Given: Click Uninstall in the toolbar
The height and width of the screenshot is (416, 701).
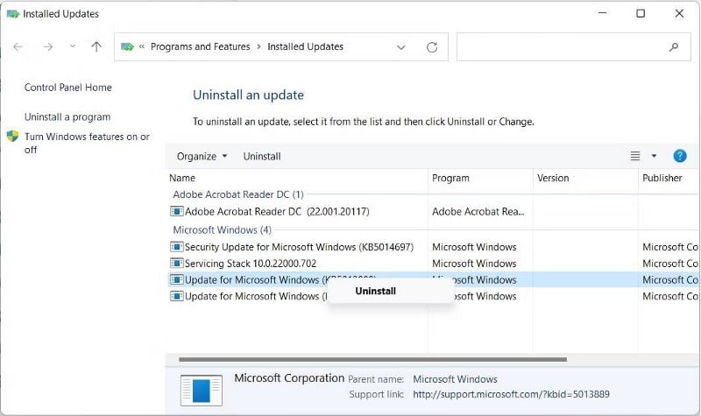Looking at the screenshot, I should 262,157.
